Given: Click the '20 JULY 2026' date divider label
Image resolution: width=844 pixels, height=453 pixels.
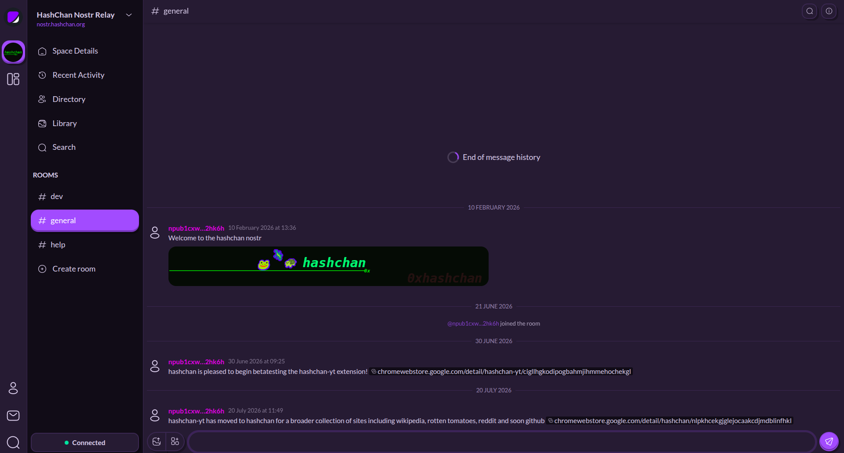Looking at the screenshot, I should [494, 390].
